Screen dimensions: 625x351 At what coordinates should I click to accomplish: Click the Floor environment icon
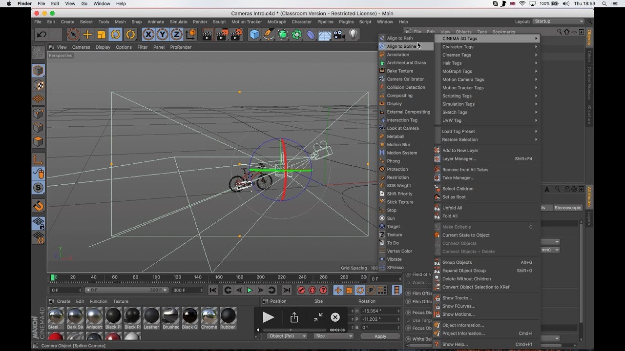325,35
